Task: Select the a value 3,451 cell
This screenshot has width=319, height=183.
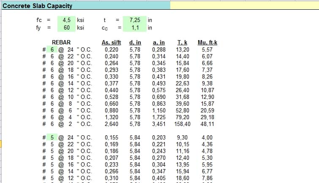Action: (x=159, y=124)
